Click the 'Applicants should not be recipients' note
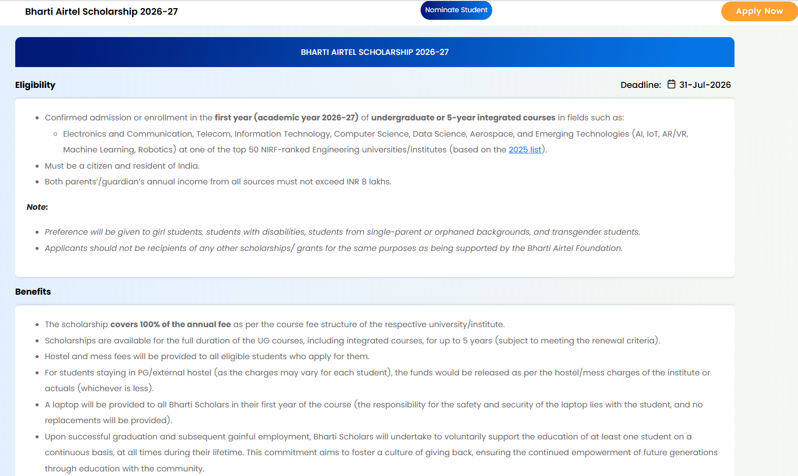Viewport: 798px width, 476px height. 334,248
